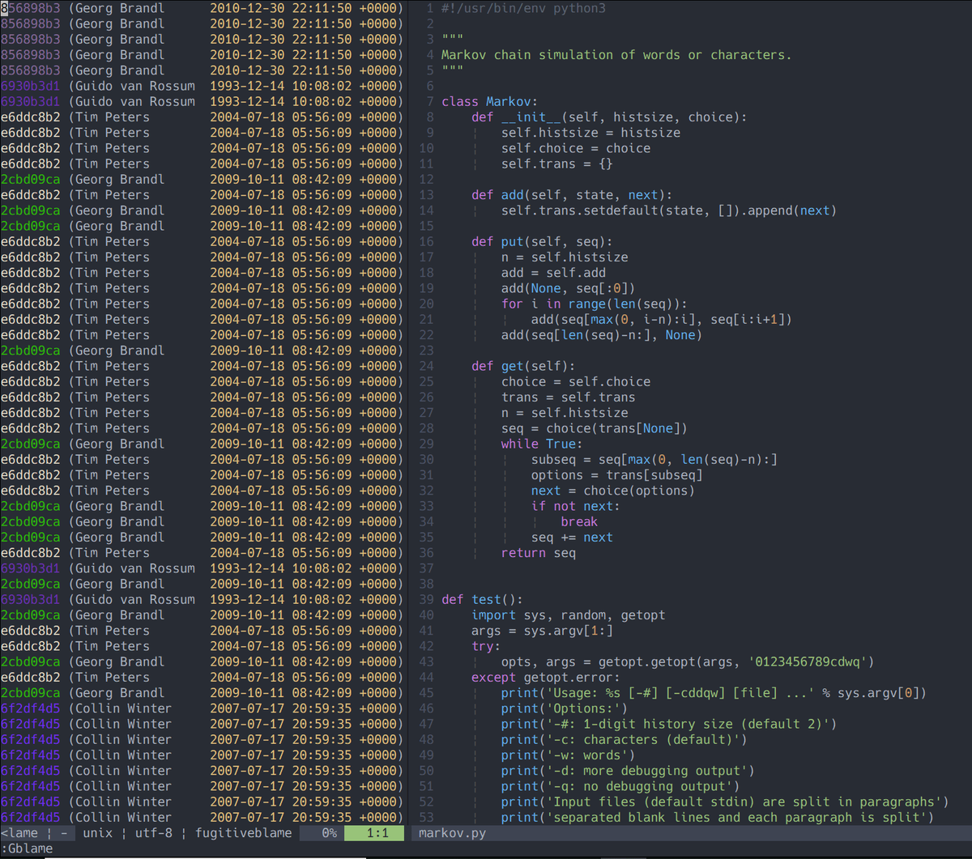Click 'def get(self):' definition
This screenshot has height=859, width=972.
click(523, 366)
